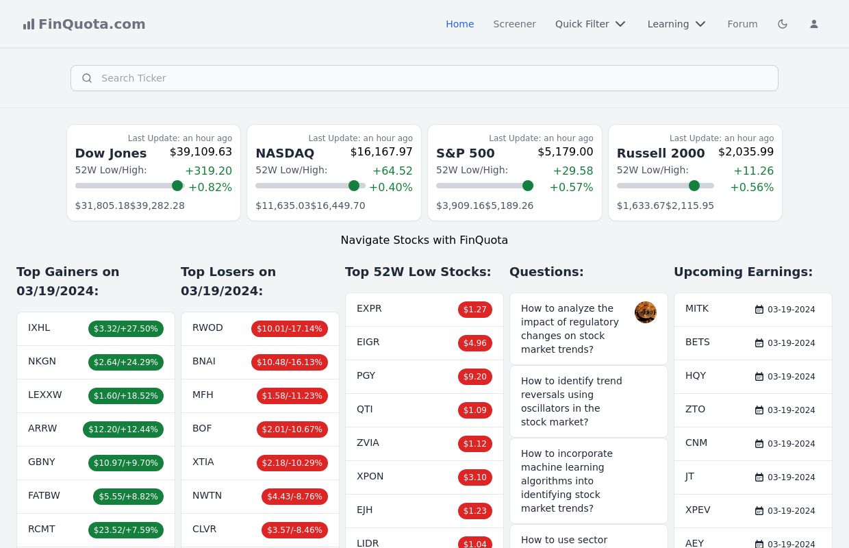Open the Russell 2000 index name
This screenshot has width=849, height=548.
click(x=661, y=153)
